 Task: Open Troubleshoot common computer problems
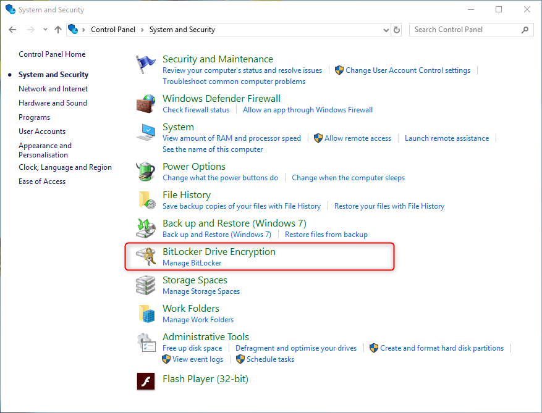pos(234,81)
